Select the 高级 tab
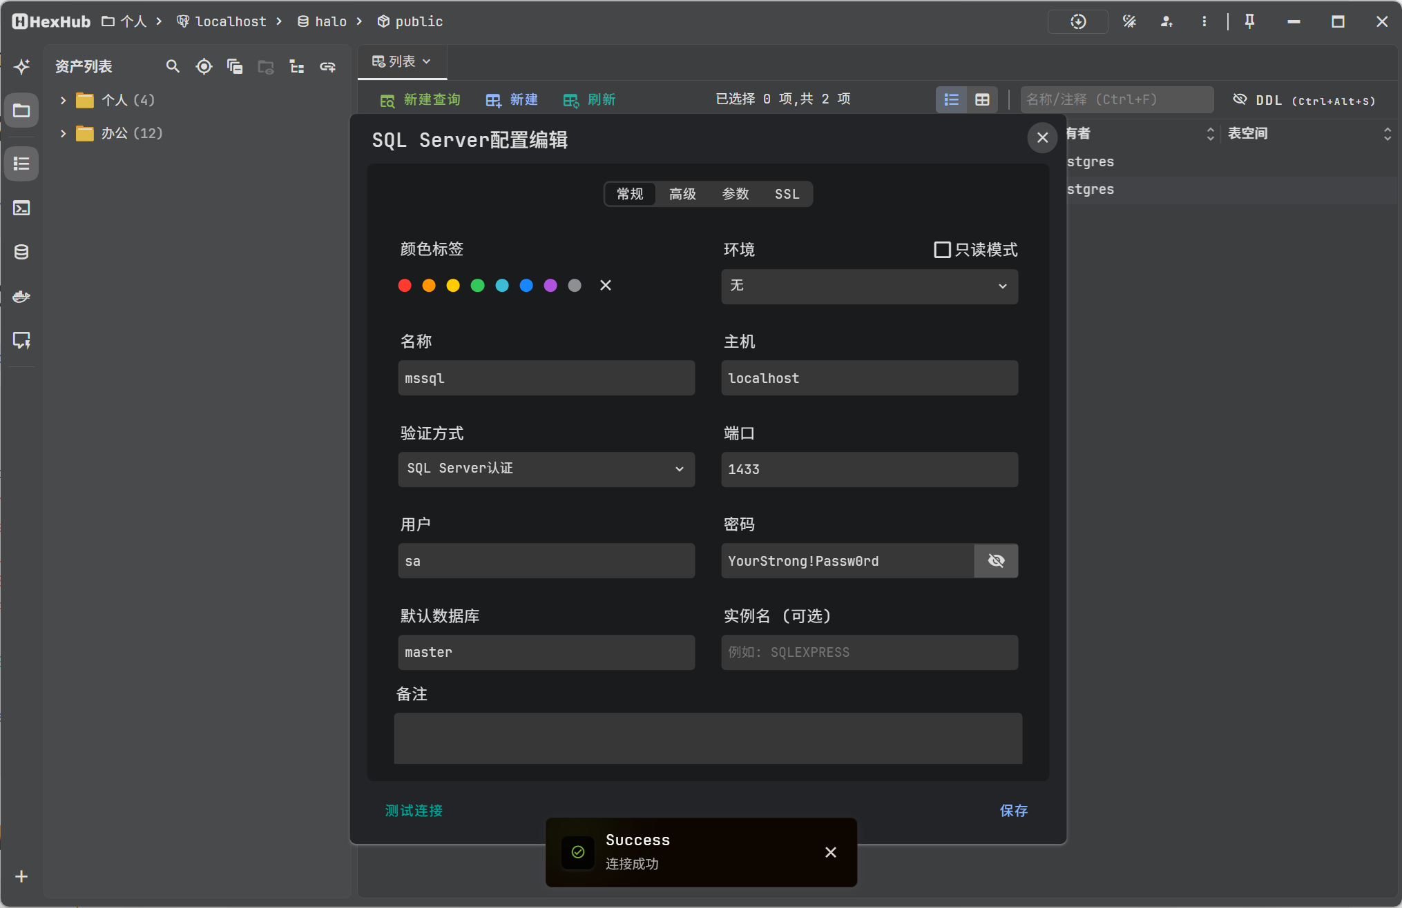Screen dimensions: 1402x908 [x=682, y=194]
